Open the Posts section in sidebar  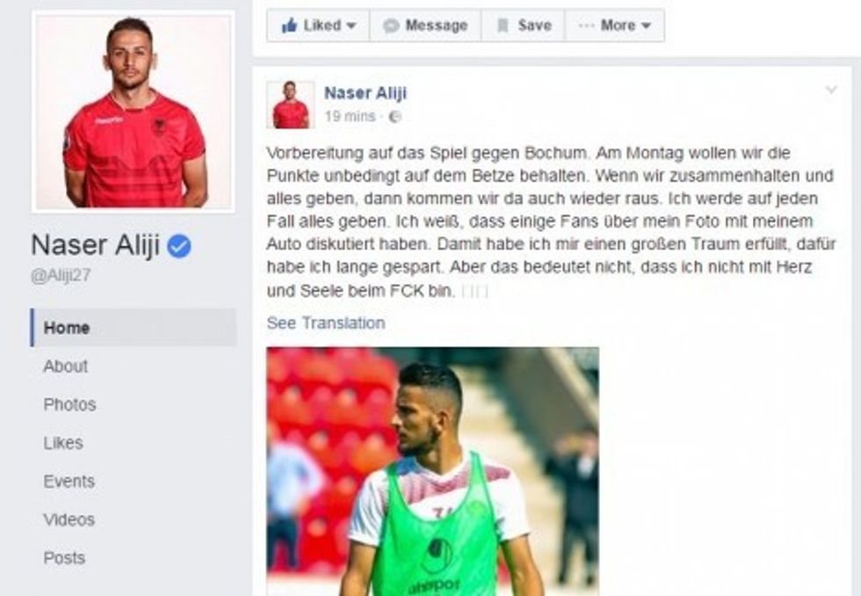64,558
